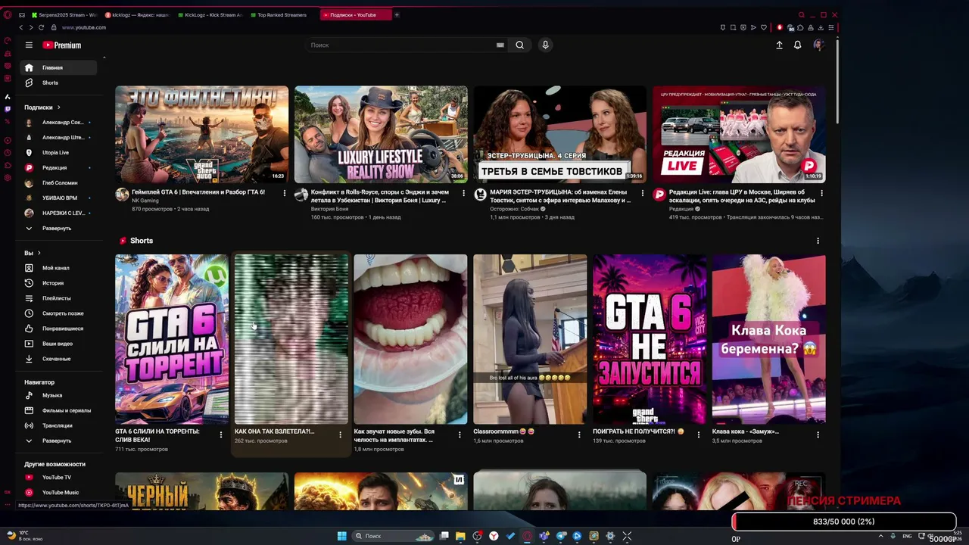The width and height of the screenshot is (969, 545).
Task: Open Yandex Browser from the taskbar
Action: click(494, 536)
